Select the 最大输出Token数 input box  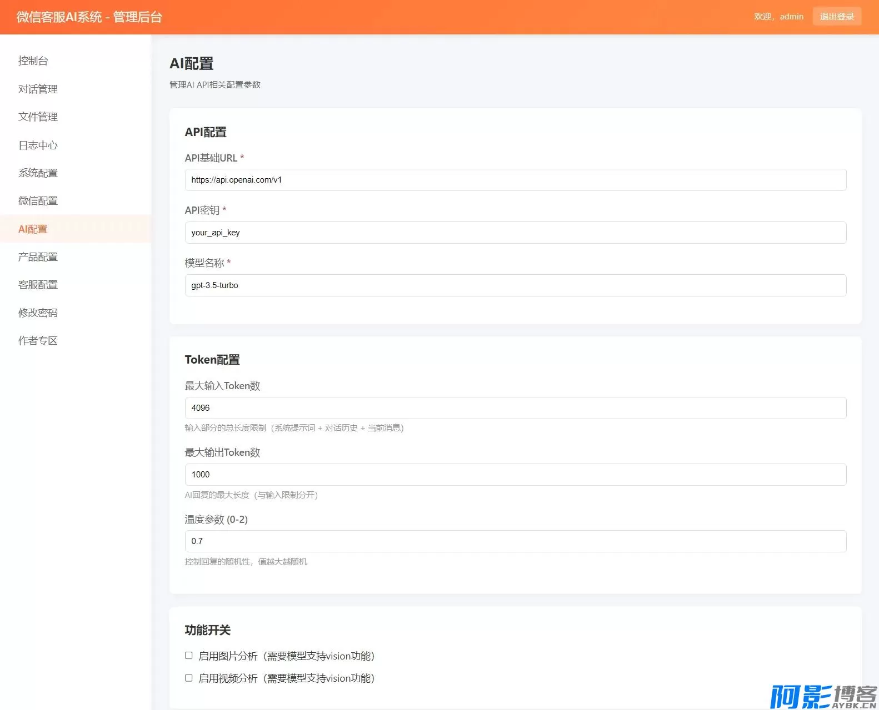point(515,475)
